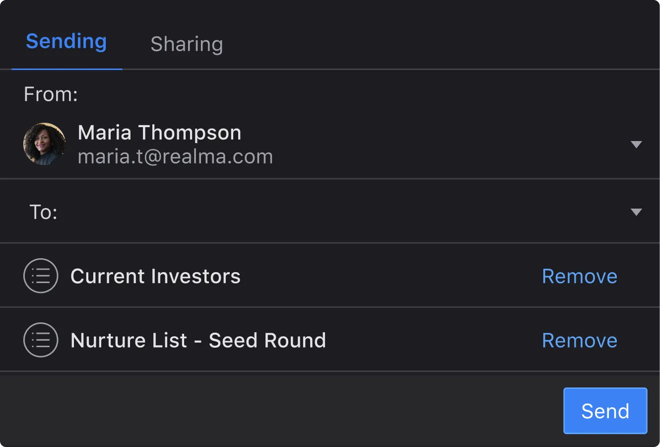Select the Nurture List - Seed Round name
Image resolution: width=660 pixels, height=447 pixels.
[x=198, y=340]
